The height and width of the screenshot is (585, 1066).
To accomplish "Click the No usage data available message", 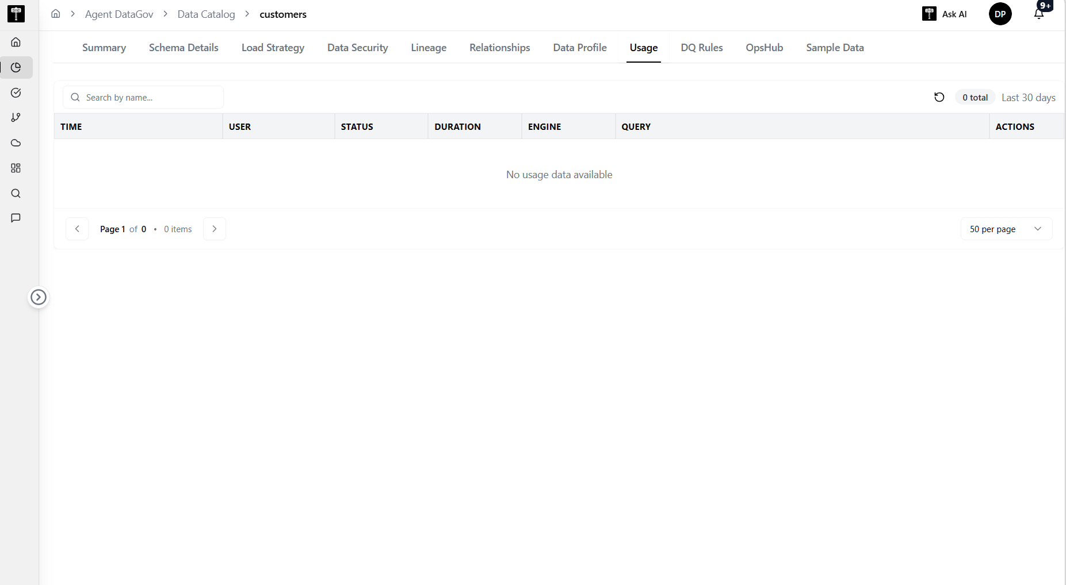I will tap(559, 175).
